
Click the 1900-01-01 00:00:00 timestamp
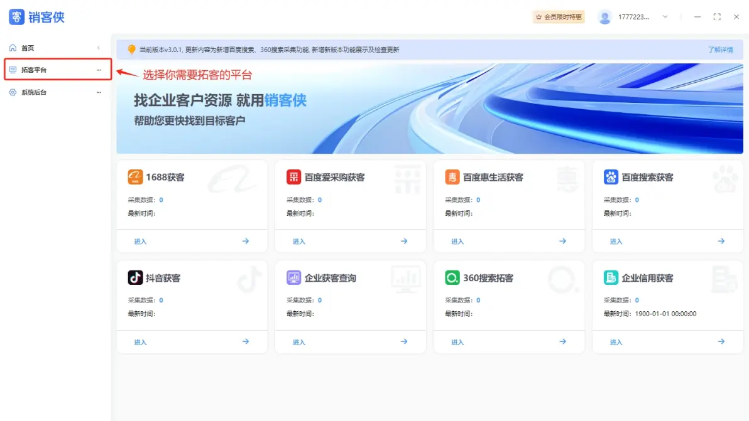click(x=665, y=314)
